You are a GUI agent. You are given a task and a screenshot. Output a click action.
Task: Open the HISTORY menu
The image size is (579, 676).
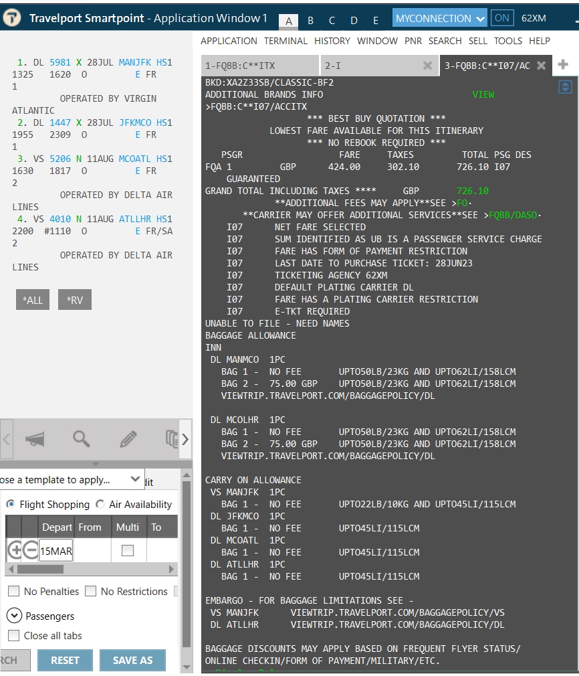pos(332,41)
